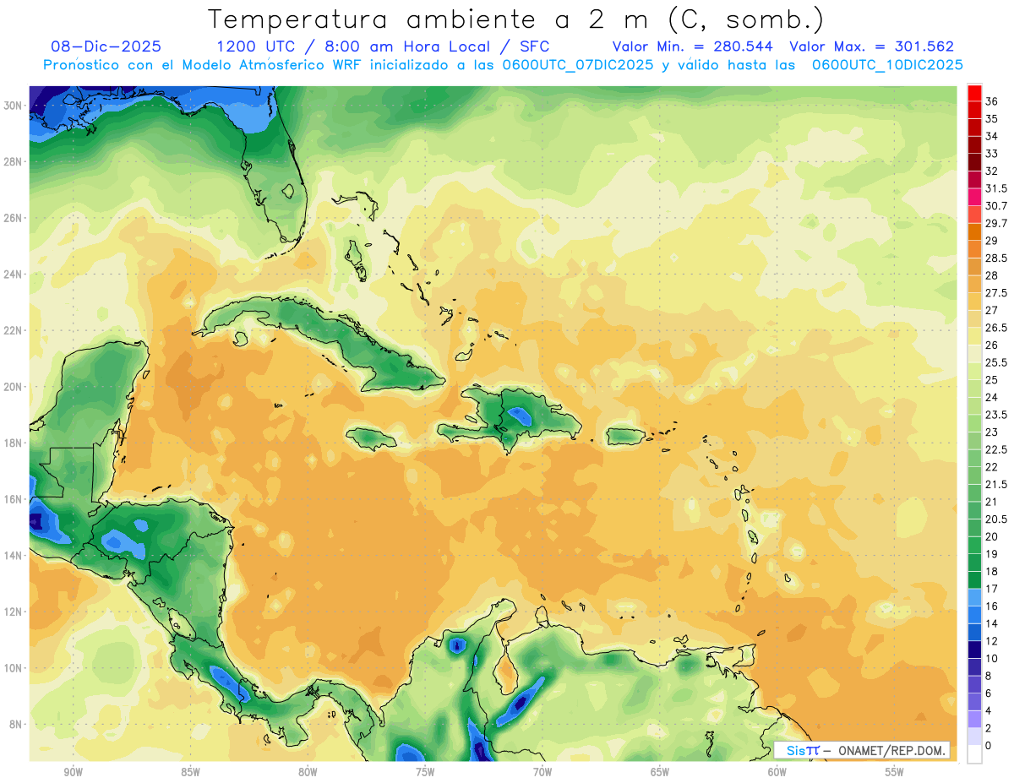Click the orange swatch between 29 and 29.7
The image size is (1014, 783).
point(974,231)
